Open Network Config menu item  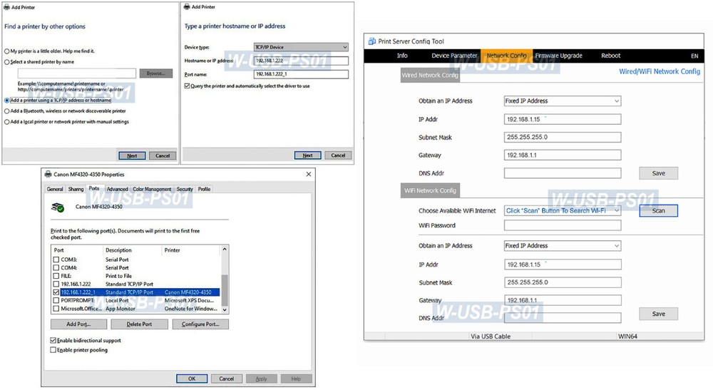click(506, 56)
